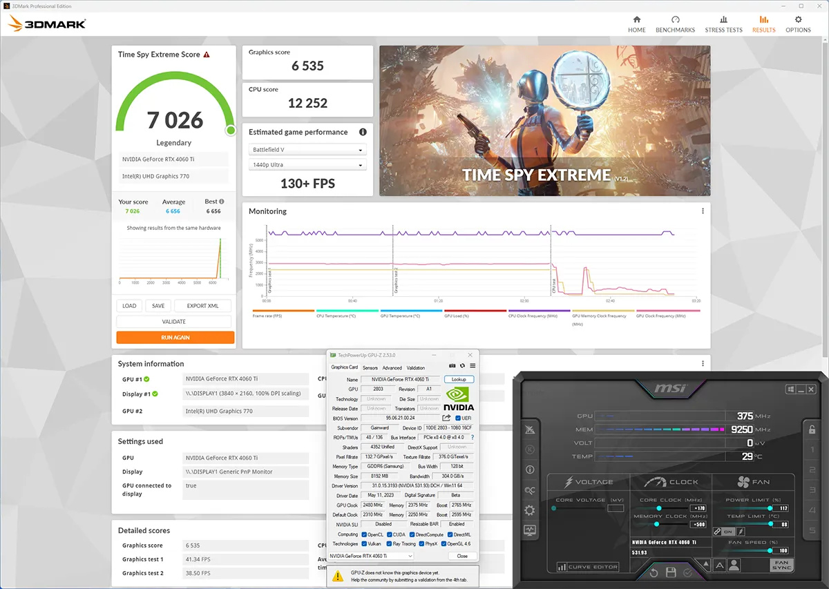
Task: Select Afterburner profile slot 5
Action: [812, 530]
